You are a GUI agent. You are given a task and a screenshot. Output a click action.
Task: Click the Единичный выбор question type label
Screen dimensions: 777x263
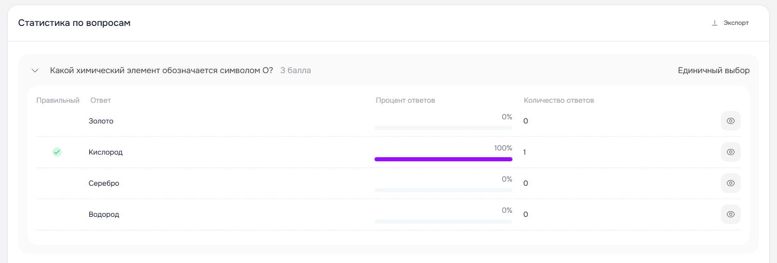click(714, 70)
